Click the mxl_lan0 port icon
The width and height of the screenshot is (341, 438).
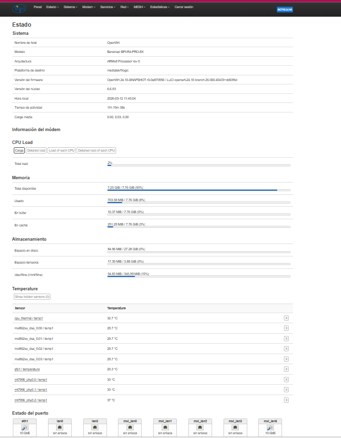click(130, 428)
